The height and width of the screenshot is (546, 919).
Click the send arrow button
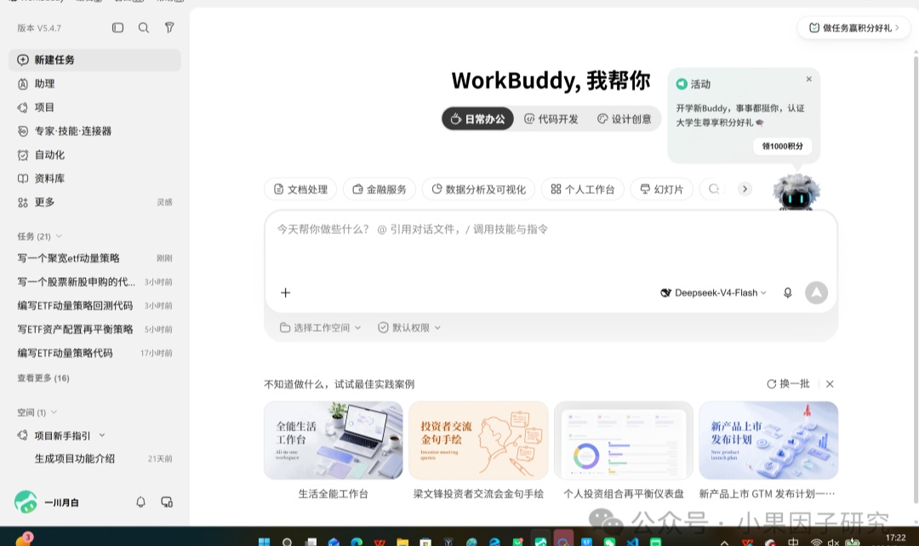(816, 293)
